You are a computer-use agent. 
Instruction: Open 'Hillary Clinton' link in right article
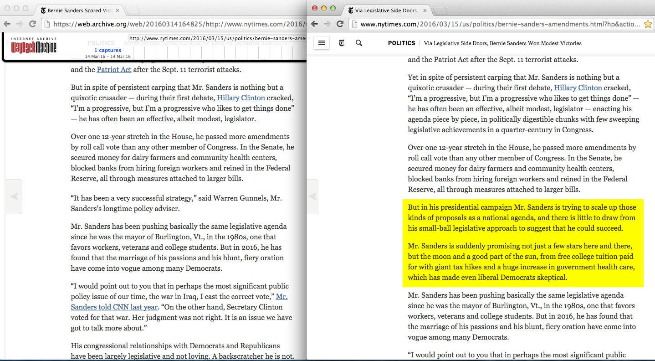(x=578, y=88)
